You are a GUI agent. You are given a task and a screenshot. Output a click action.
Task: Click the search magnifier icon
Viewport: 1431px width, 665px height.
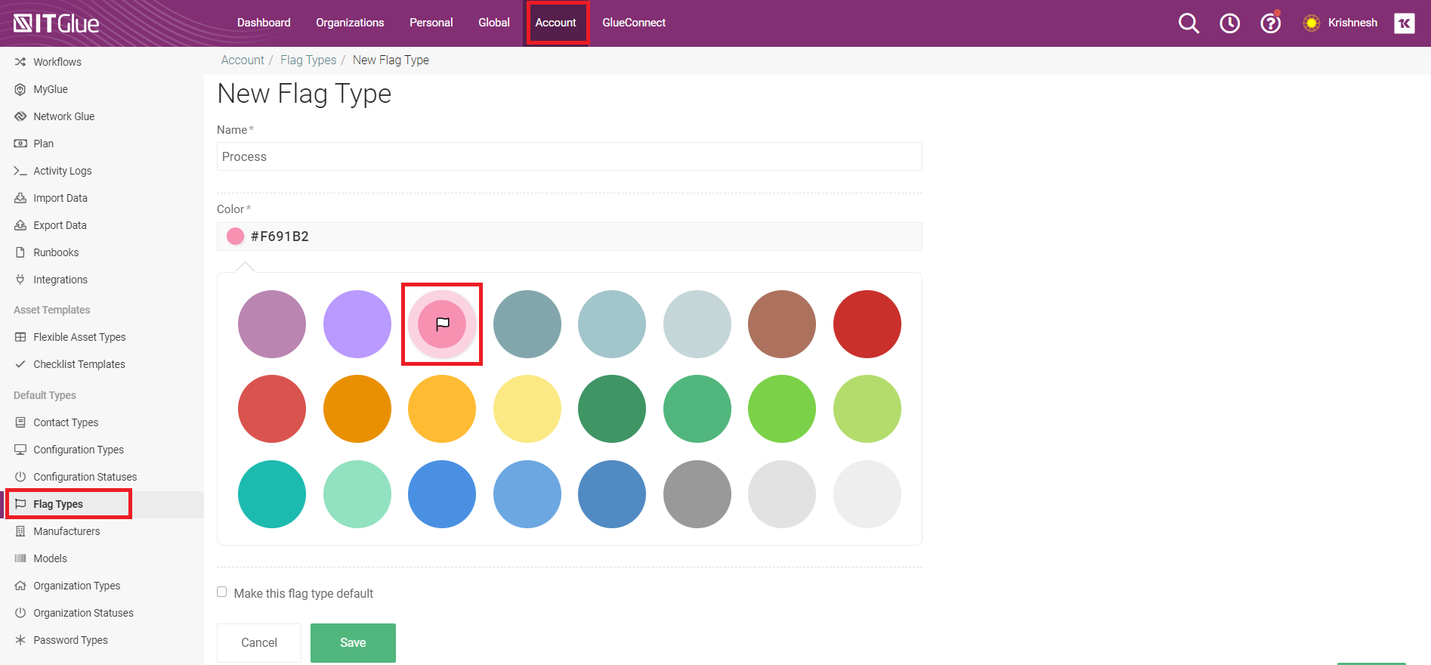pyautogui.click(x=1188, y=23)
